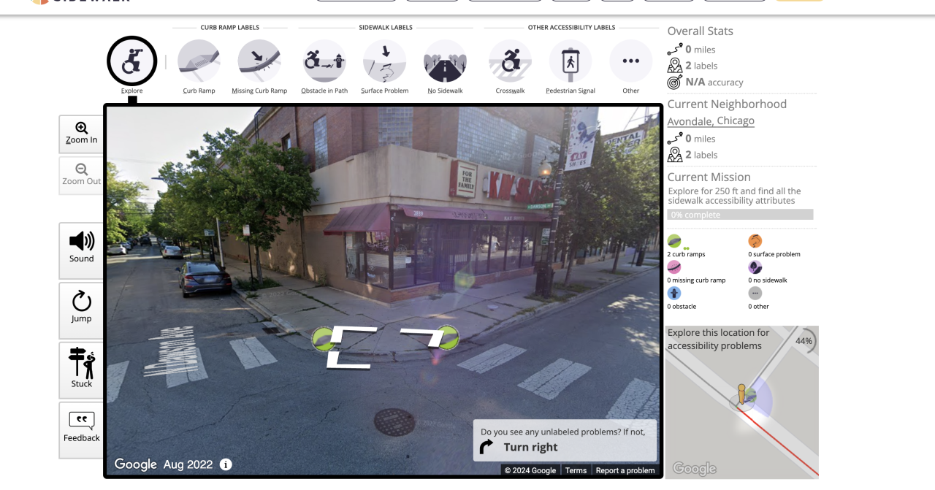Report being Stuck
The width and height of the screenshot is (935, 490).
(x=81, y=370)
